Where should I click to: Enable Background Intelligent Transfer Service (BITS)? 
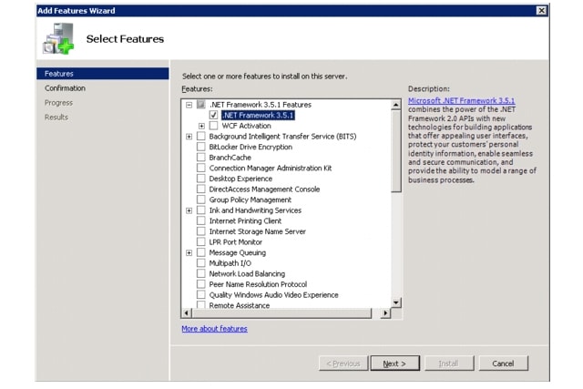(200, 136)
